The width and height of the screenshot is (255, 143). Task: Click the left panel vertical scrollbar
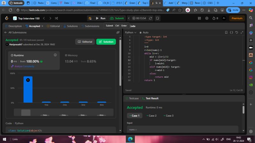[x=120, y=62]
